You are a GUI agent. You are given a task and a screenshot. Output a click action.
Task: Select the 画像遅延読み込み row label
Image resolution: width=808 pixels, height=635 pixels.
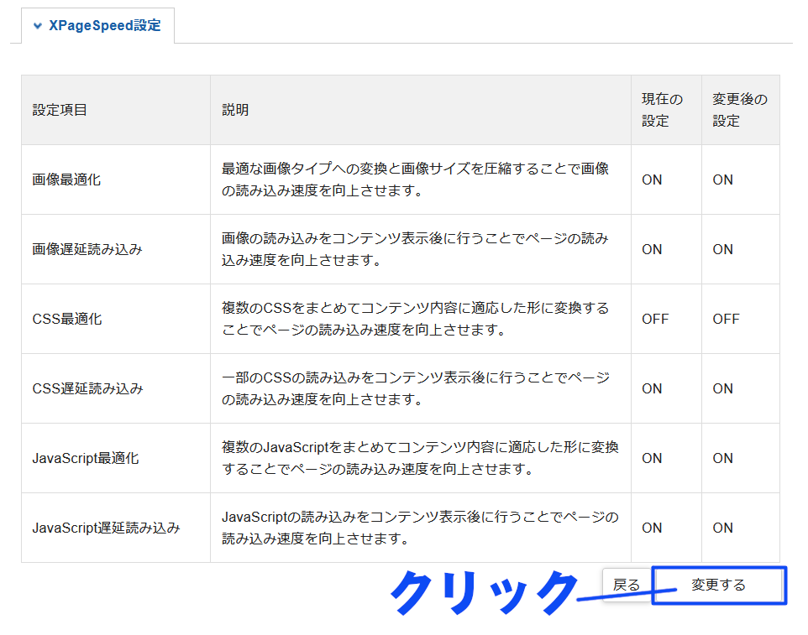tap(87, 250)
